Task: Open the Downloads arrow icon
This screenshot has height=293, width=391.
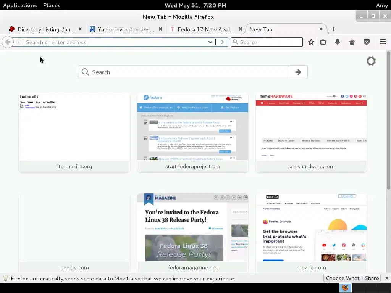Action: [x=338, y=42]
